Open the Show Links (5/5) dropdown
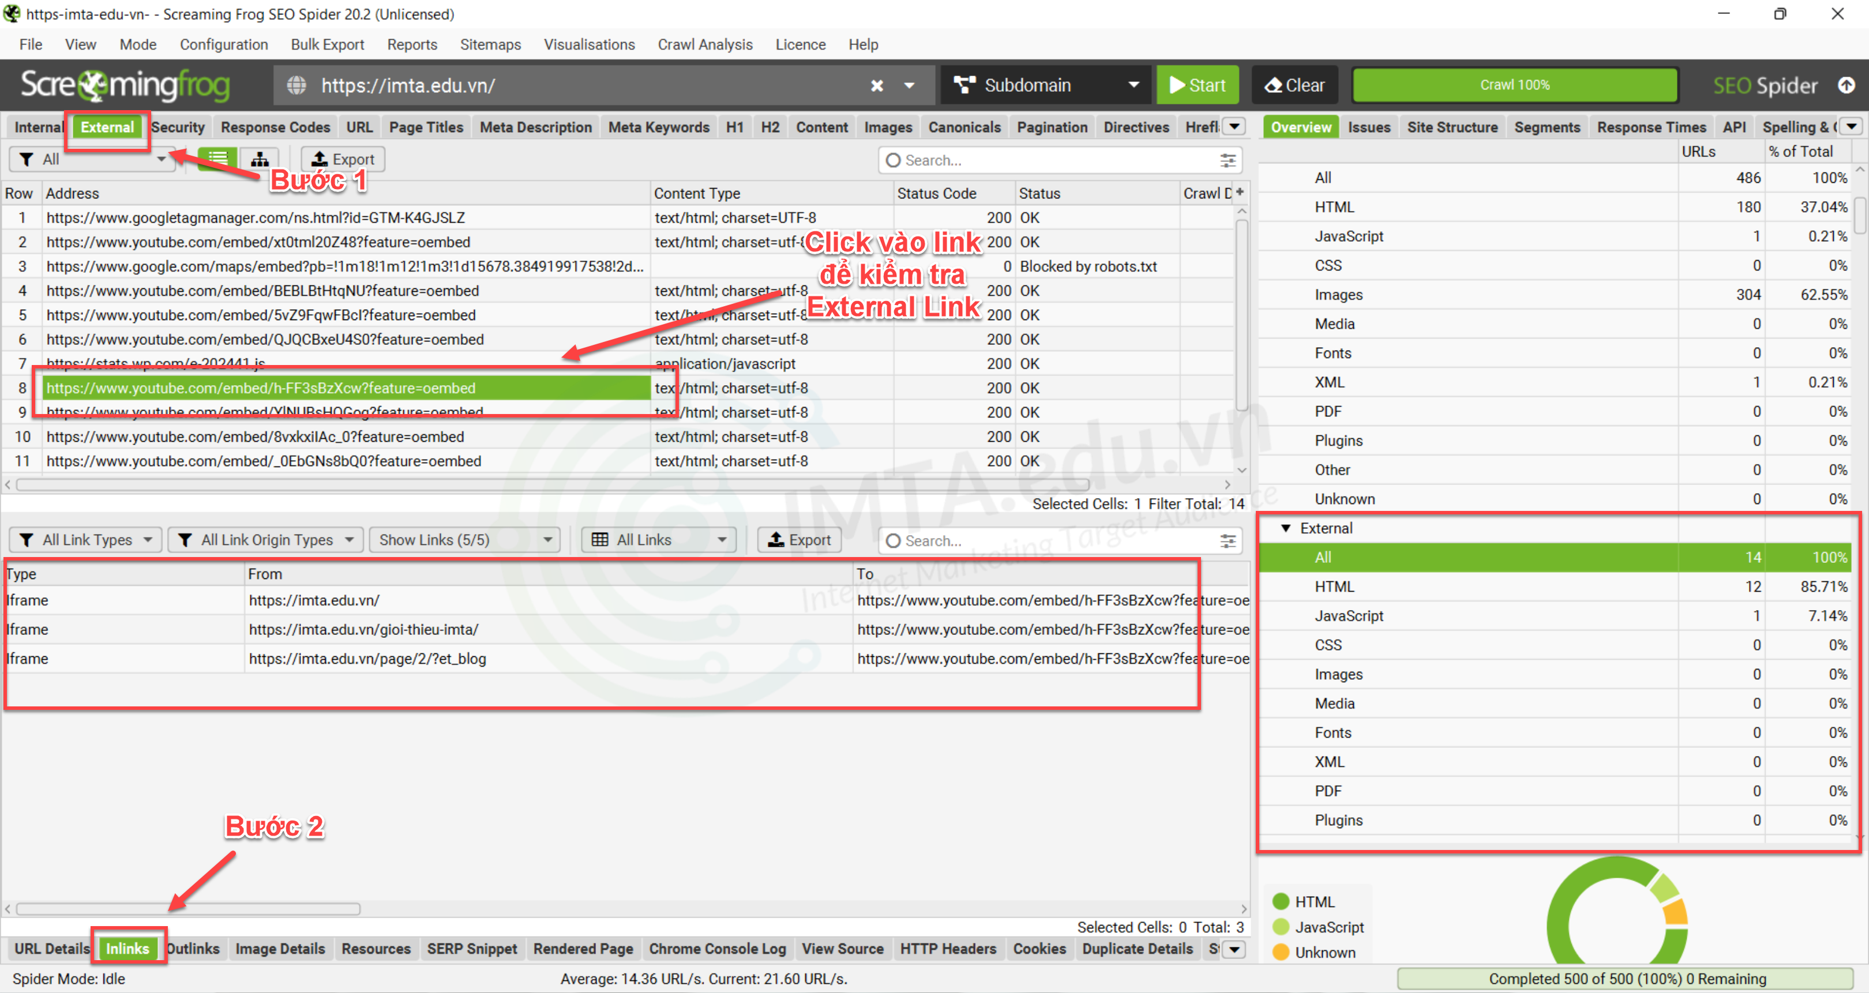 [x=464, y=540]
